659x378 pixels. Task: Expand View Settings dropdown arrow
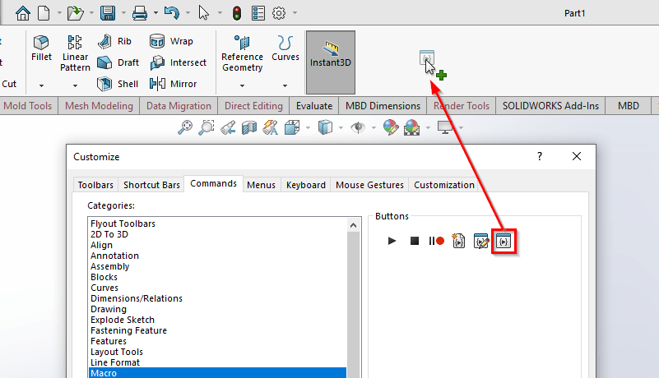pyautogui.click(x=461, y=127)
